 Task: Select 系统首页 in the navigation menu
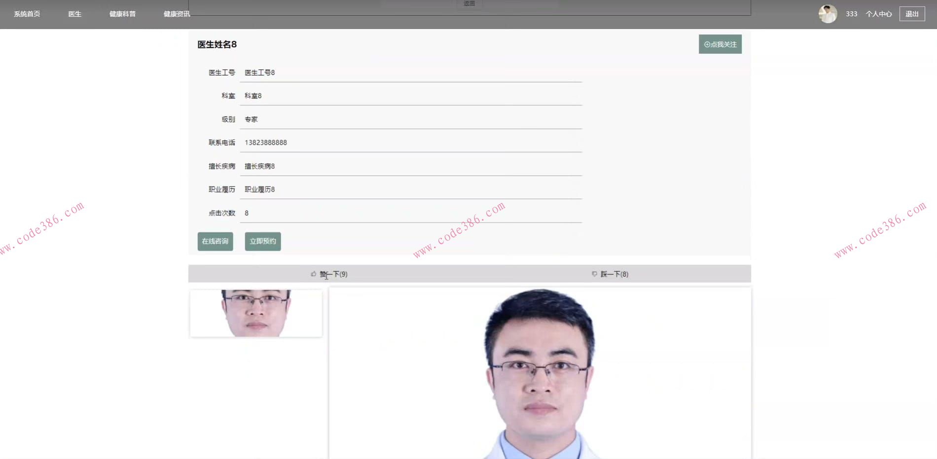click(27, 14)
